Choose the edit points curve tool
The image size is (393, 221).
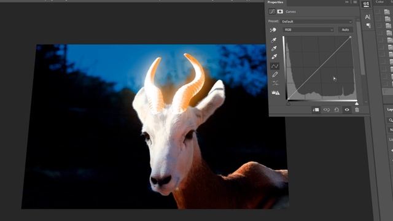(274, 66)
